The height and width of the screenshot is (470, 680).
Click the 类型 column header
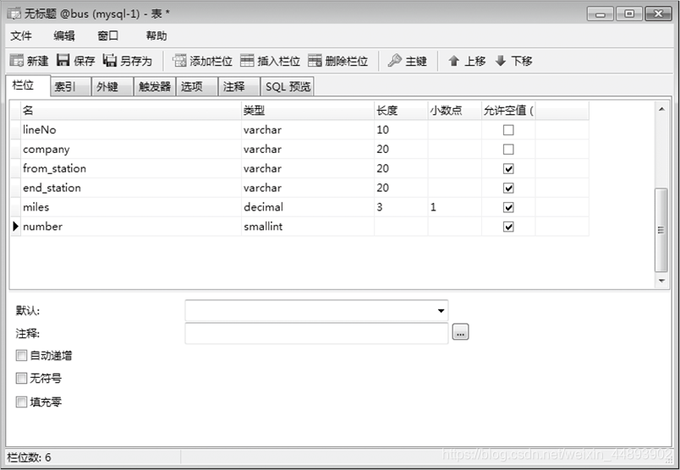pos(308,111)
